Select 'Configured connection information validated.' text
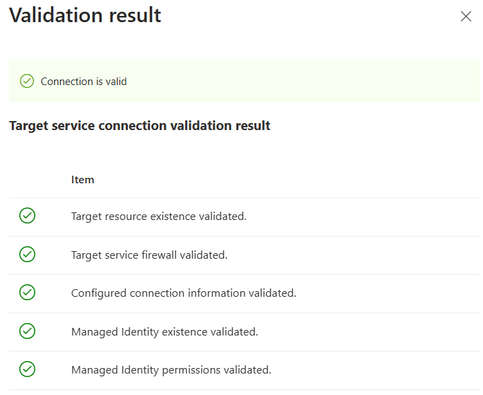Screen dimensions: 483x395 183,293
